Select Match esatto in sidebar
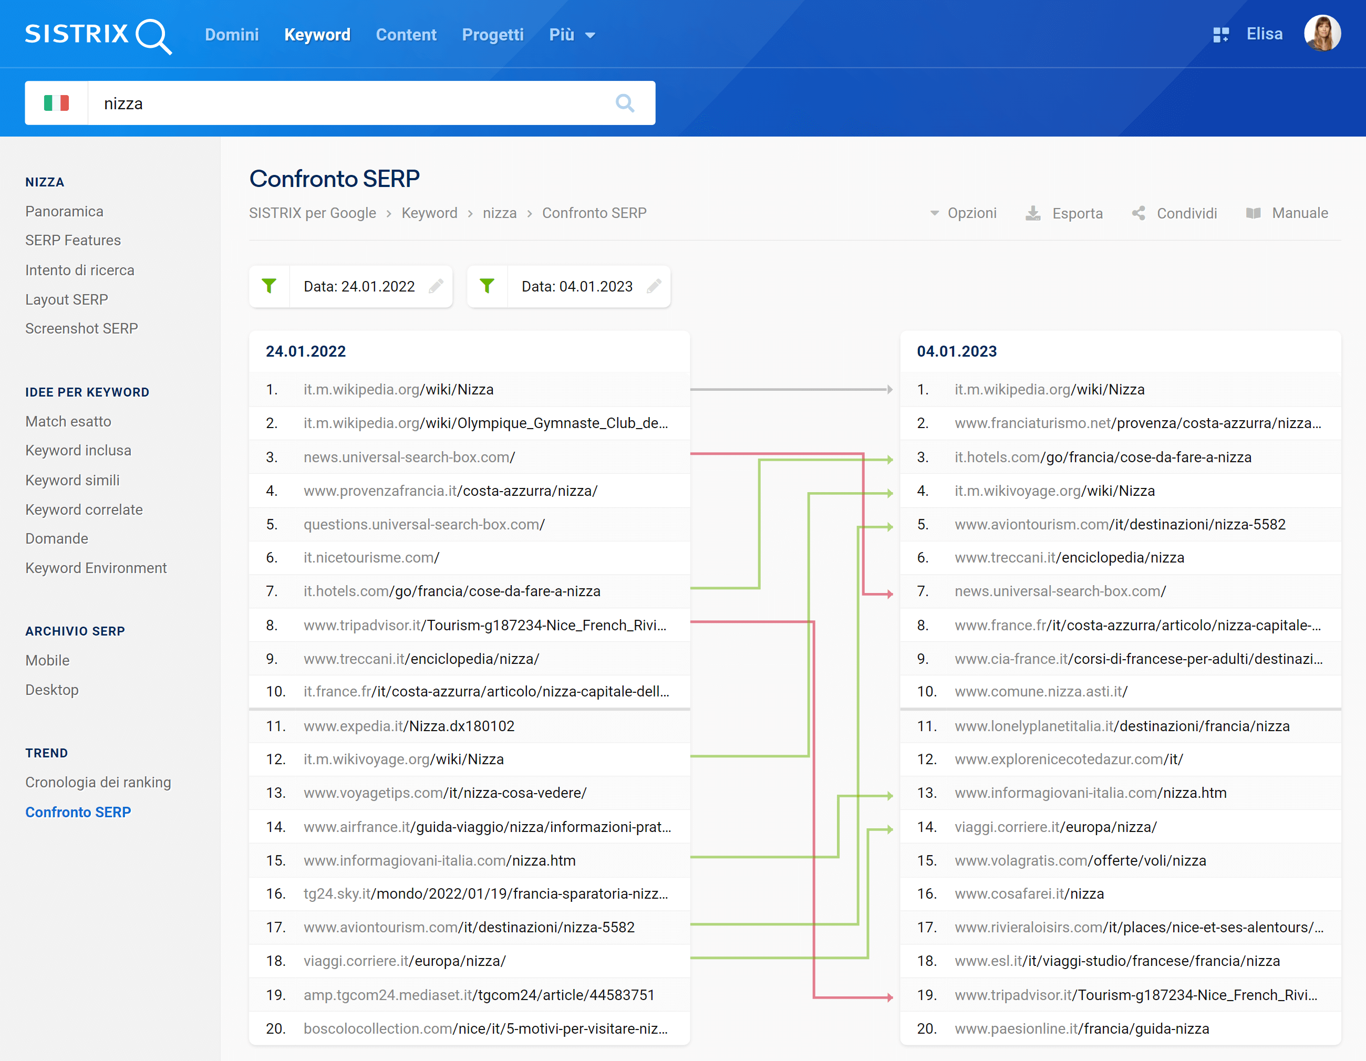Viewport: 1366px width, 1061px height. pyautogui.click(x=68, y=421)
